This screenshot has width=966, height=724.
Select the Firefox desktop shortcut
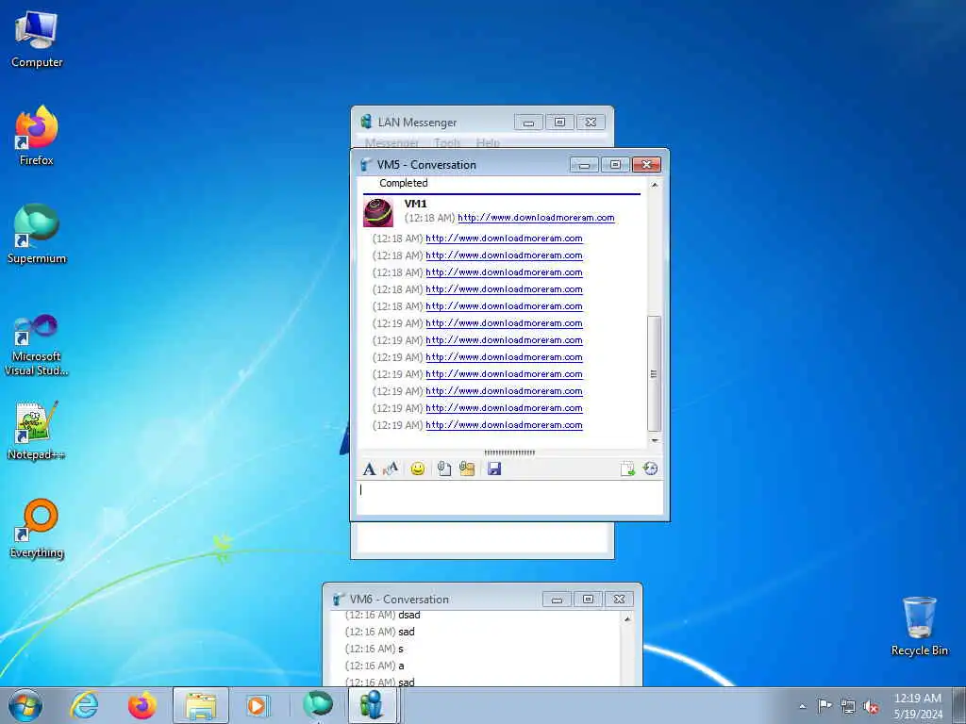pyautogui.click(x=37, y=136)
